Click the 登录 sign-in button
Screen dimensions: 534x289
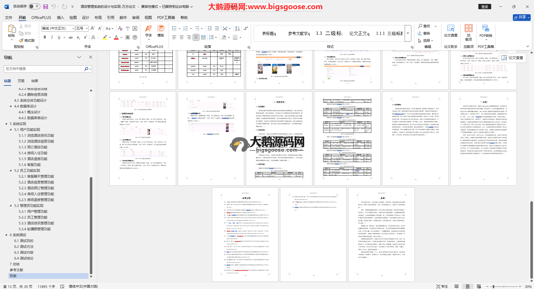click(x=484, y=7)
